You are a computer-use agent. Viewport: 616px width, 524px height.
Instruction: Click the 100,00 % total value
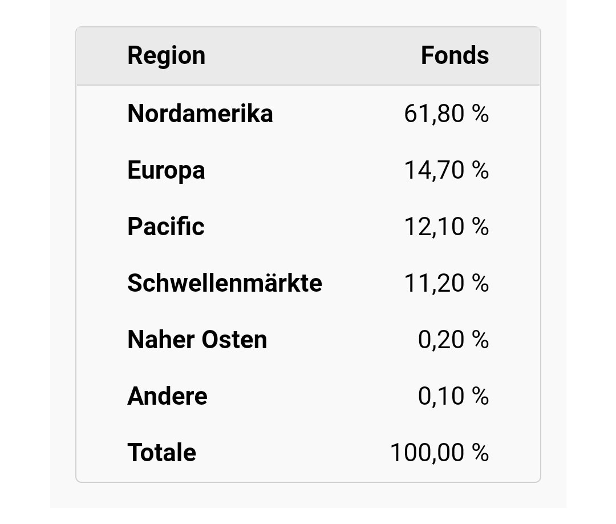[x=439, y=453]
